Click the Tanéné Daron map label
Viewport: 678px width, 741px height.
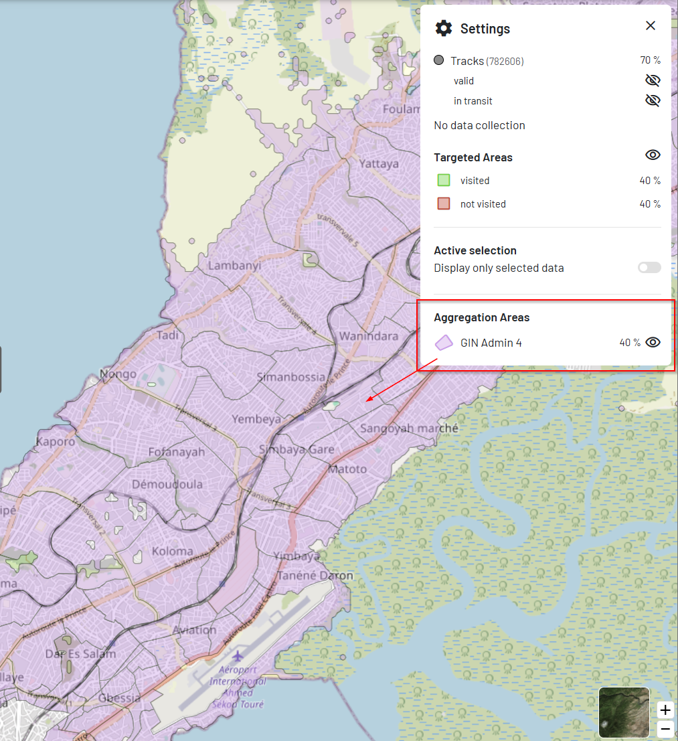pyautogui.click(x=315, y=576)
